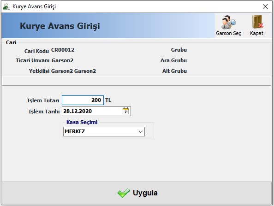Viewport: 274px width, 206px height.
Task: Click the green checkmark beside Uygula
Action: coord(123,193)
